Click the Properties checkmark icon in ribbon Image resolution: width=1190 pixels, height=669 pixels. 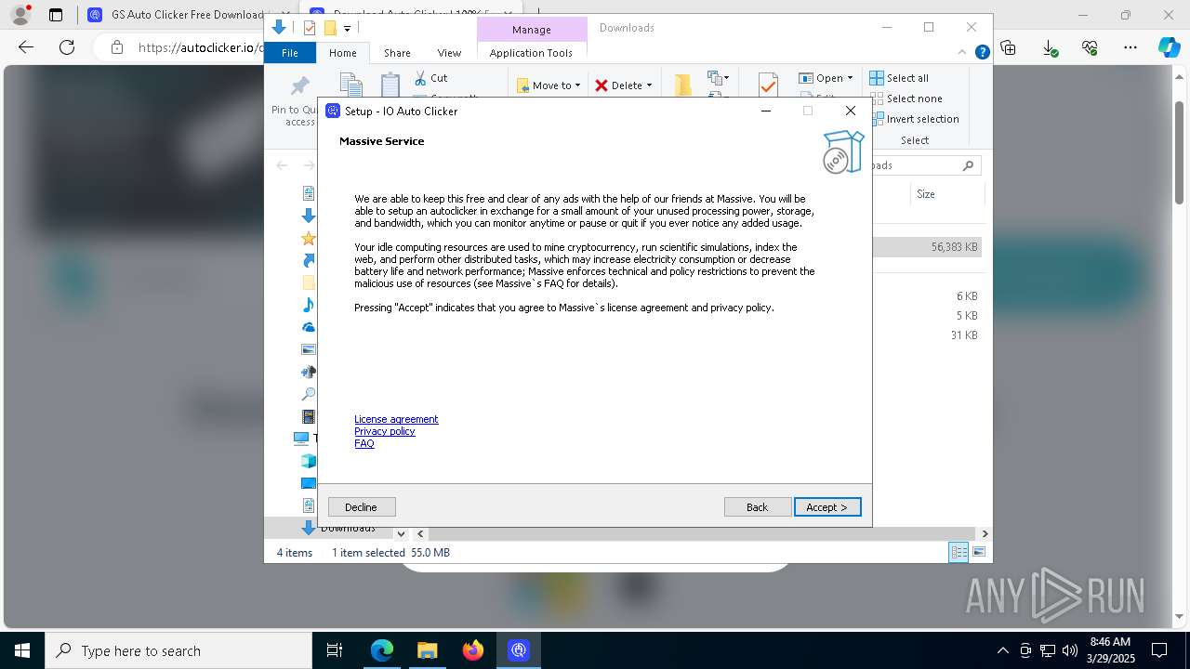768,85
